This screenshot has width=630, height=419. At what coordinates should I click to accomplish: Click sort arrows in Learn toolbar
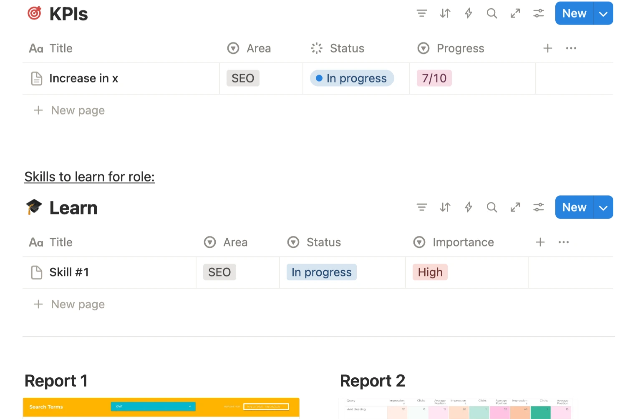click(x=445, y=207)
